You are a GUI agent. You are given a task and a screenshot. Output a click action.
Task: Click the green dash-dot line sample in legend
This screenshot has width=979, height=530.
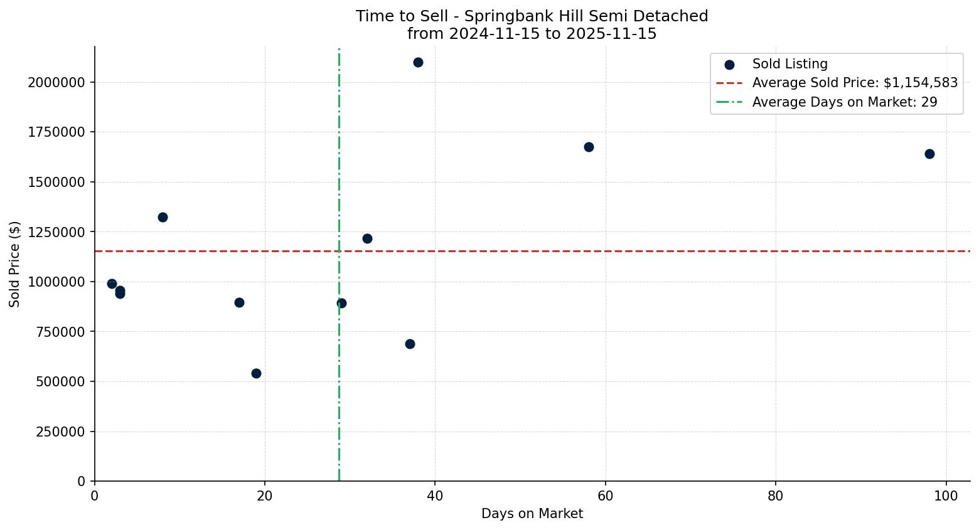pos(729,102)
